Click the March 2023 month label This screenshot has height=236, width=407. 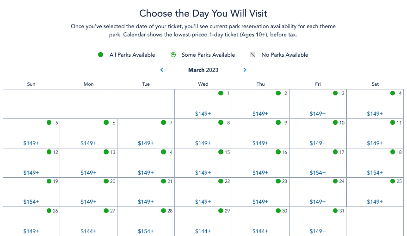[x=203, y=70]
